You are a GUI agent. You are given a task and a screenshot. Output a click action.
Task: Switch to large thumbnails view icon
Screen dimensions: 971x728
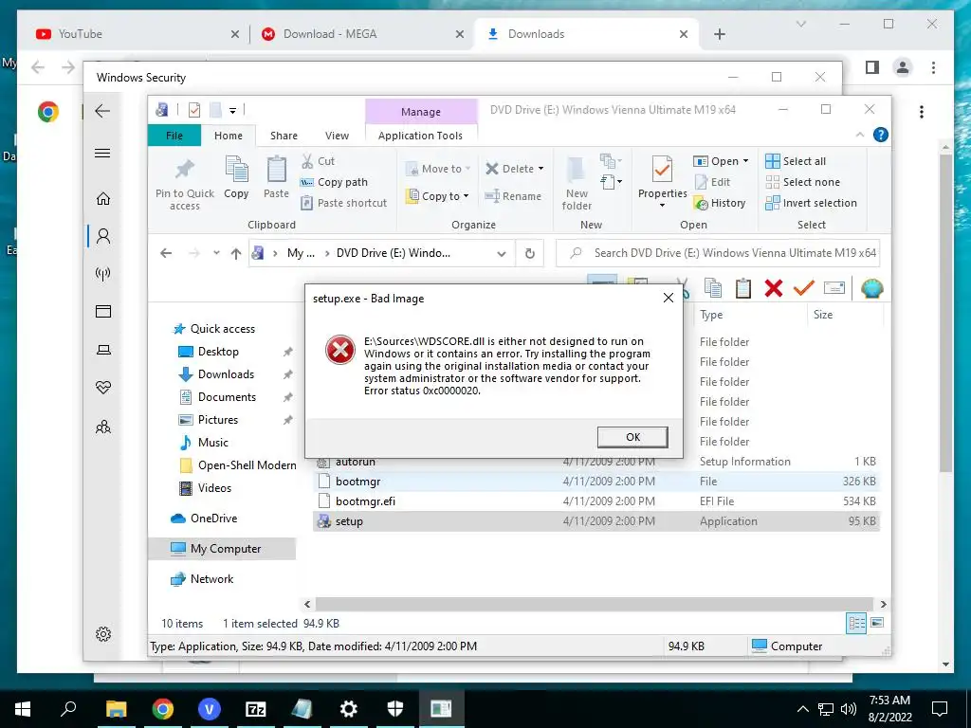[877, 623]
